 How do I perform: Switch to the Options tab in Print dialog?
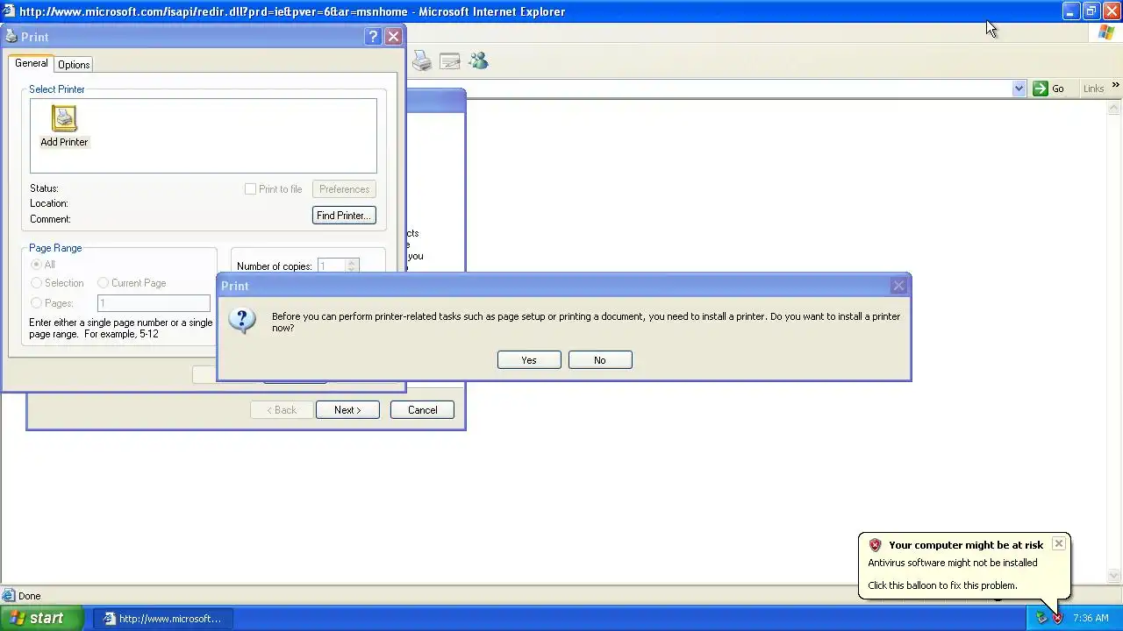tap(74, 65)
